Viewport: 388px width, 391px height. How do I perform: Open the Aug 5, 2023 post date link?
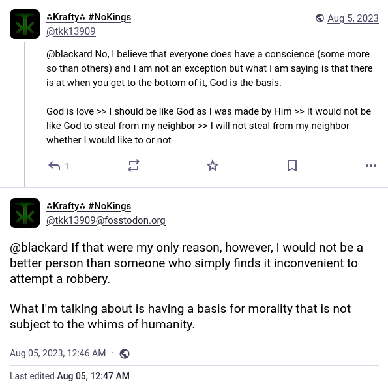click(x=353, y=18)
